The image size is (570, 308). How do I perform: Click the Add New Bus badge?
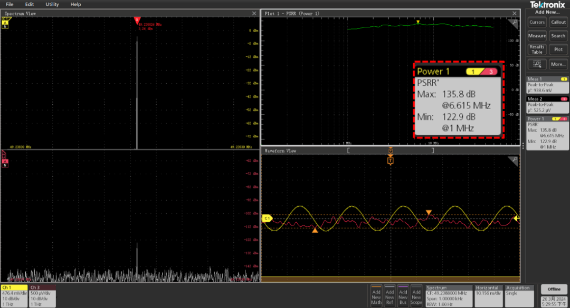click(403, 295)
